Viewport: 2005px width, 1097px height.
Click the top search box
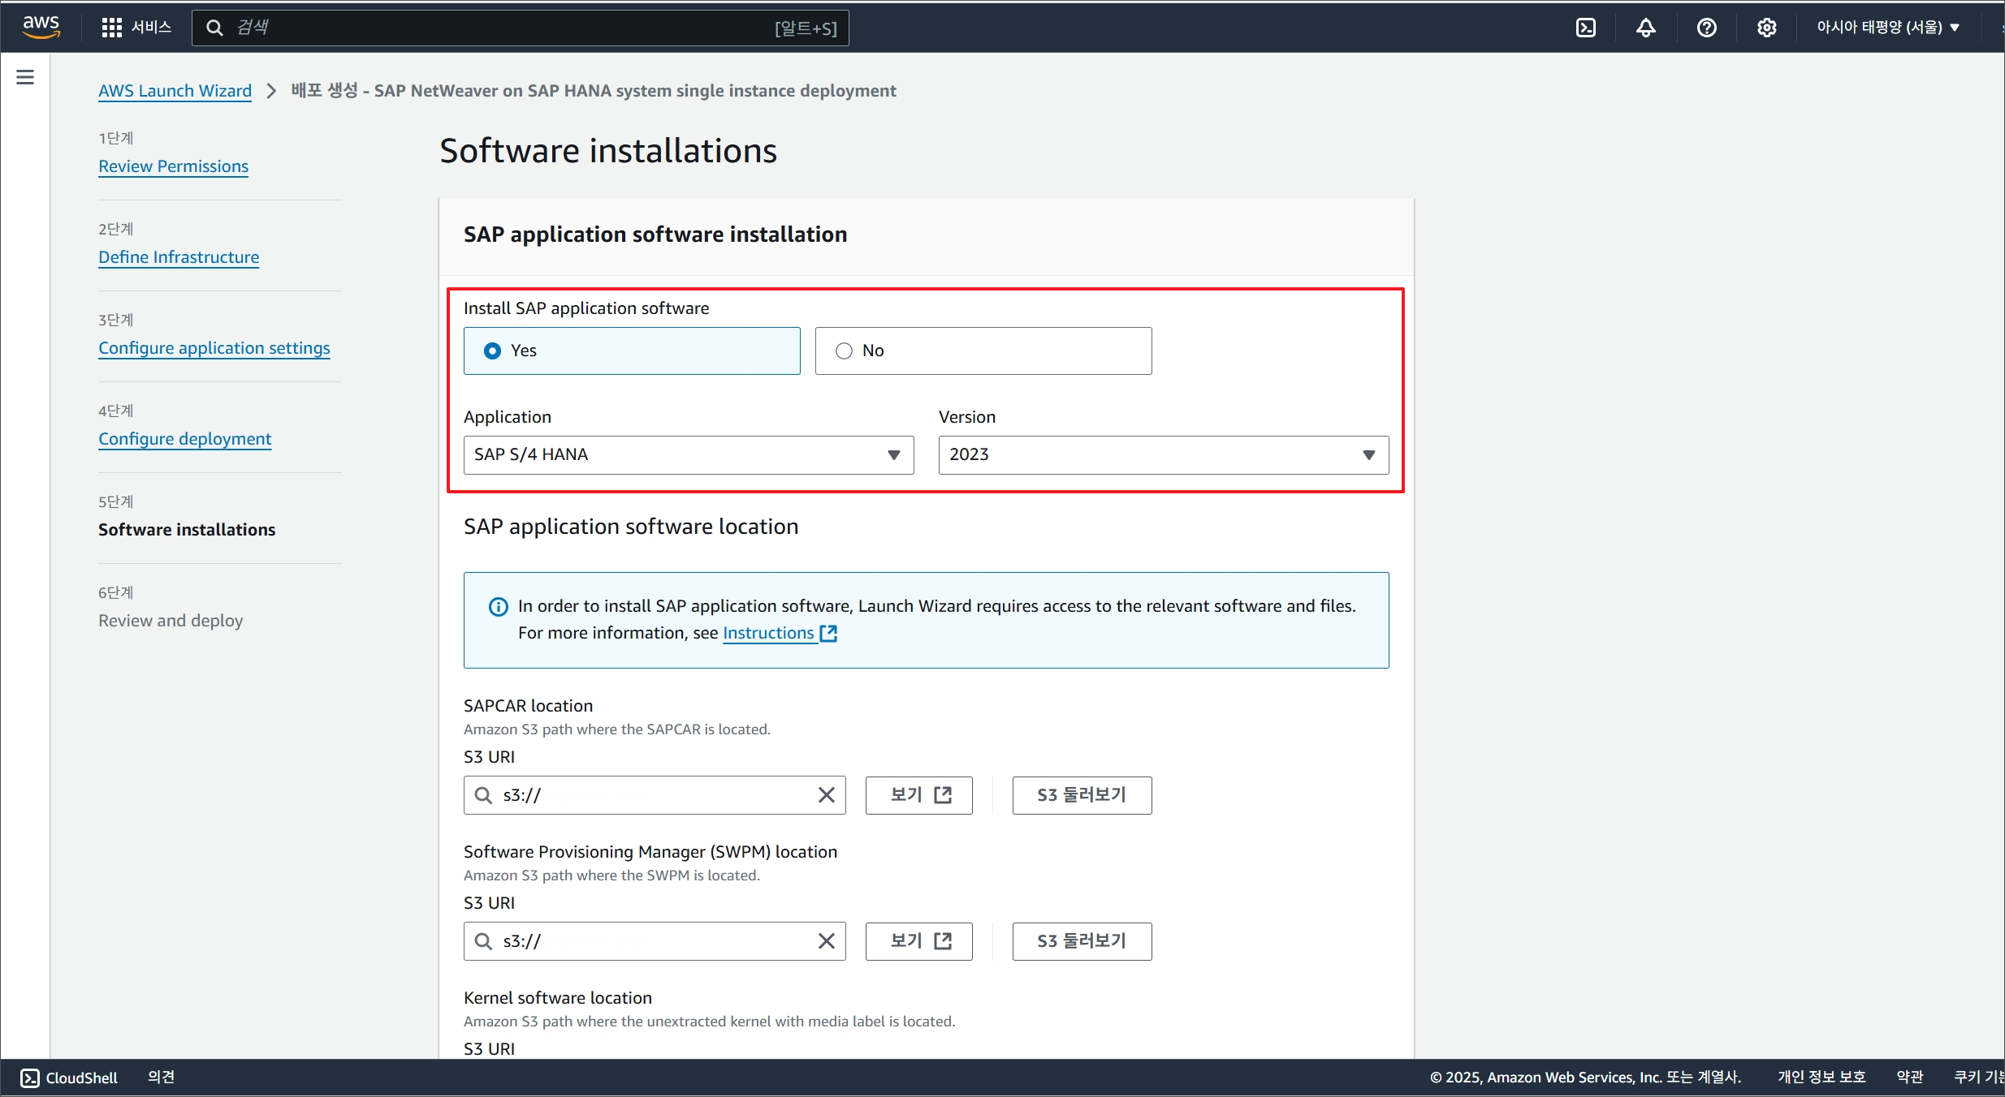click(x=520, y=28)
